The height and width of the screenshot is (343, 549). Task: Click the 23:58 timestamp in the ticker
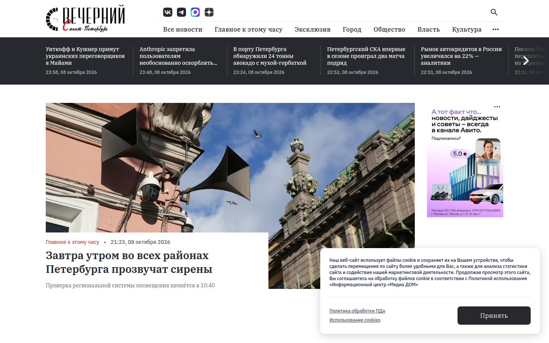point(71,72)
